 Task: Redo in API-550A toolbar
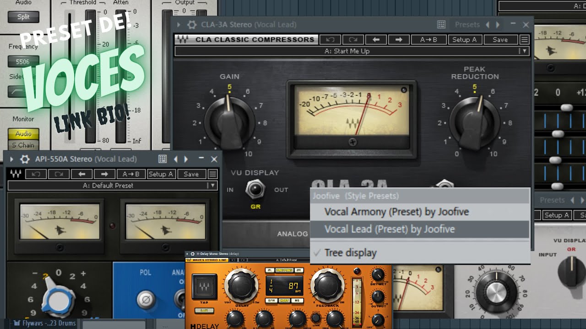pyautogui.click(x=59, y=174)
